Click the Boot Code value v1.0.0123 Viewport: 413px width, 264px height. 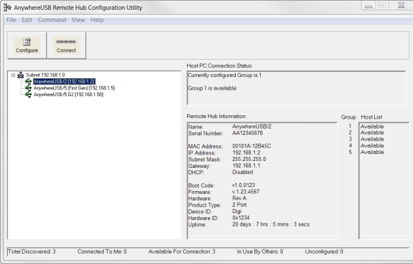coord(244,185)
